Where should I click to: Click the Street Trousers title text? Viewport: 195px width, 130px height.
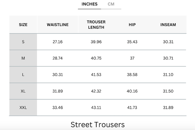[97, 124]
